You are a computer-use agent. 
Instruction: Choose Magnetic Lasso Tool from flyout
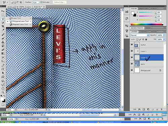[19, 24]
